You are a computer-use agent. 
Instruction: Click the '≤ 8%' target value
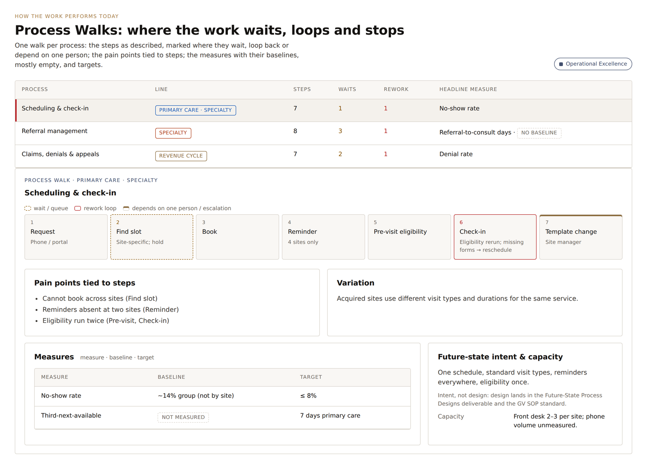click(x=308, y=396)
